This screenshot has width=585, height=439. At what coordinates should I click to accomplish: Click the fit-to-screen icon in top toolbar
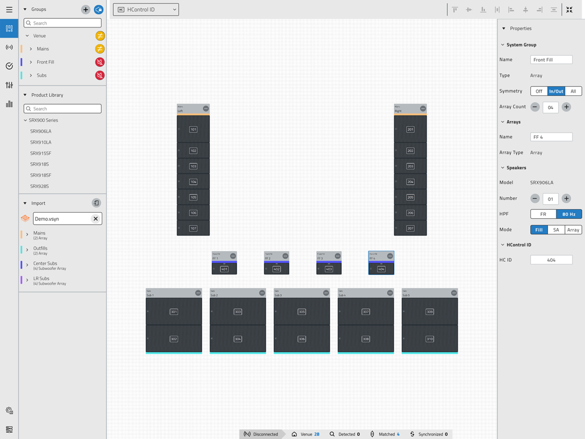(570, 10)
